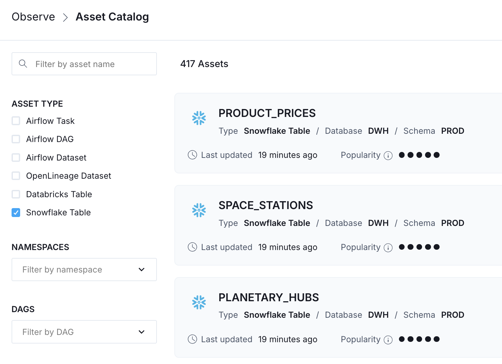The image size is (502, 364).
Task: Click the Snowflake icon on SPACE_STATIONS card
Action: click(199, 210)
